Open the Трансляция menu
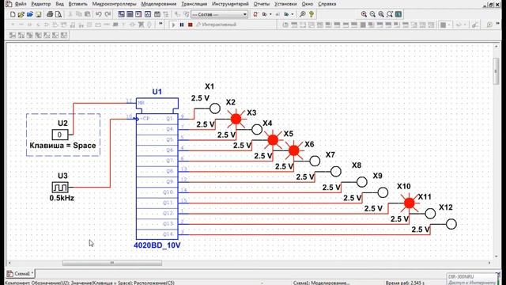 point(194,4)
